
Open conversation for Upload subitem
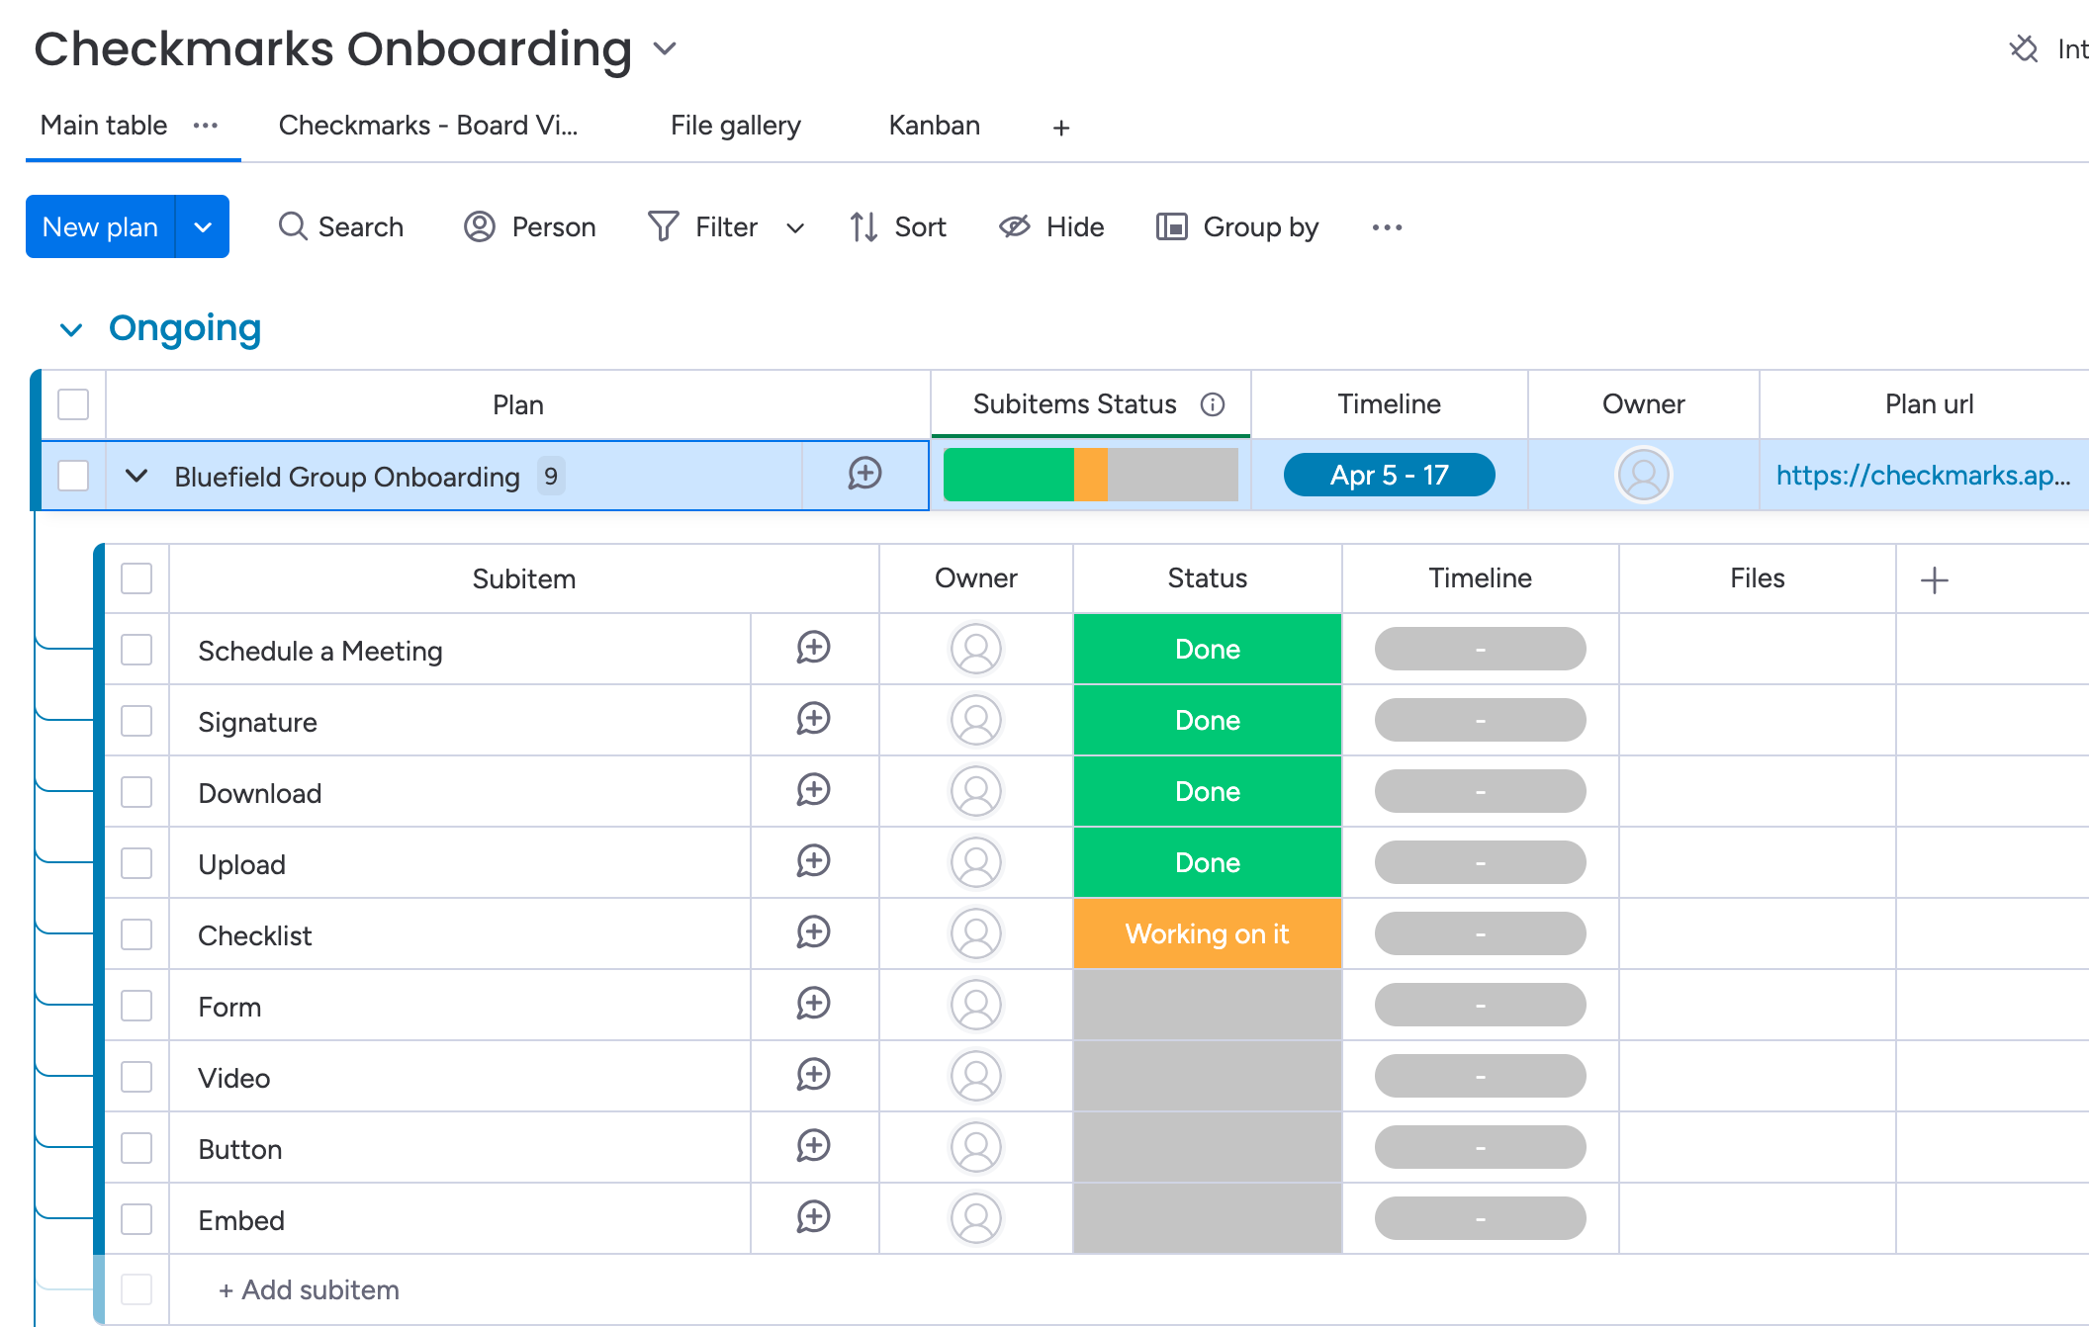tap(813, 862)
